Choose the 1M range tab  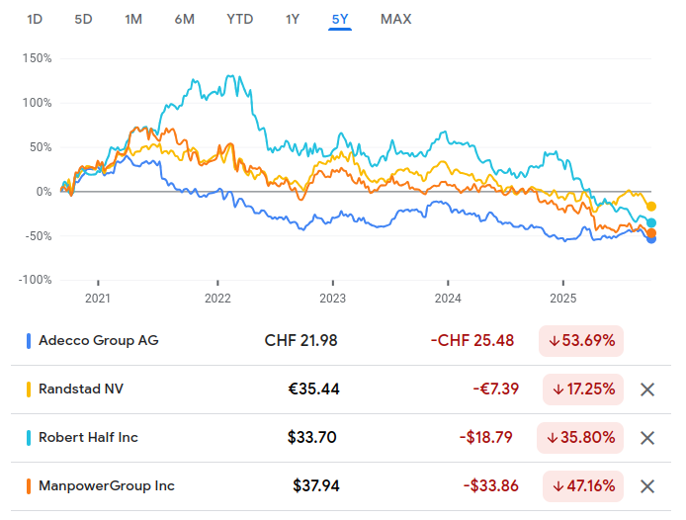pos(133,19)
